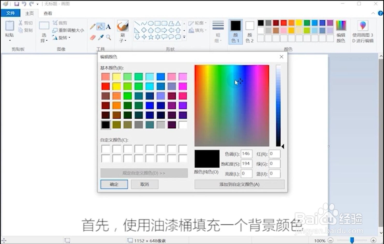This screenshot has width=384, height=244.
Task: Select the Color picker eyedropper tool
Action: 101,37
